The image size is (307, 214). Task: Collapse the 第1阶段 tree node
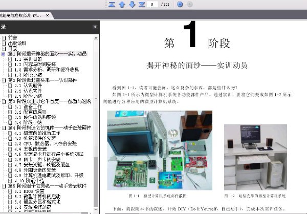click(4, 54)
